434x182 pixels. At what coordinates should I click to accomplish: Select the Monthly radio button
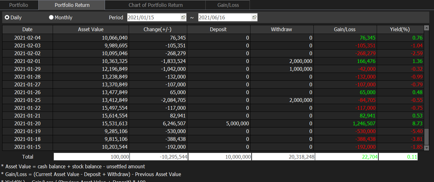pos(51,17)
